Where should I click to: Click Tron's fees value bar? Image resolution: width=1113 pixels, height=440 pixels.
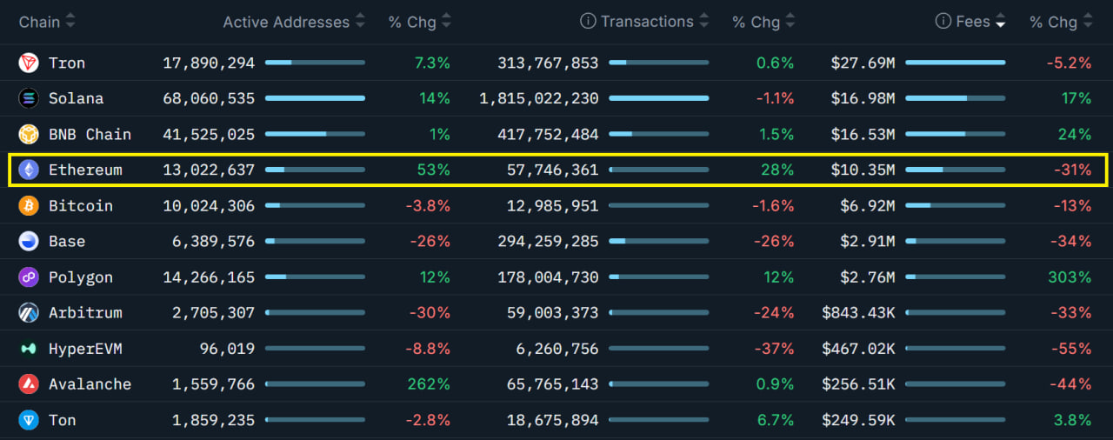coord(955,63)
